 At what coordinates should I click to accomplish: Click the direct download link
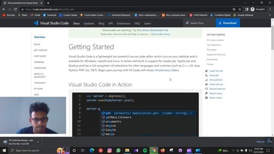(x=155, y=30)
